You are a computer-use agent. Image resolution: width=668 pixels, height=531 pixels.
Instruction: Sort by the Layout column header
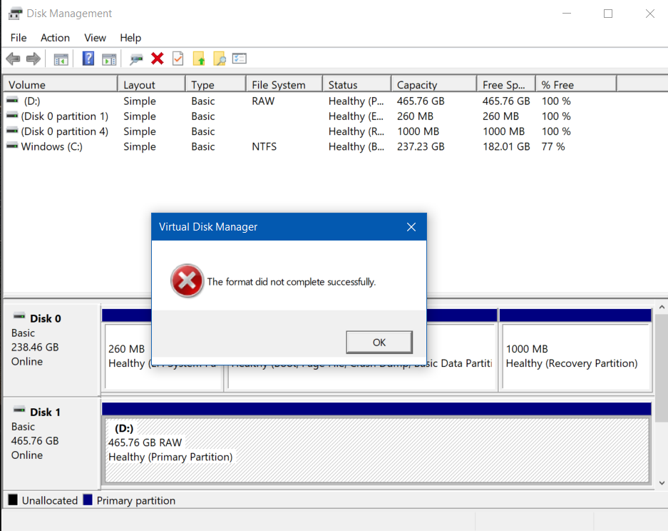(x=152, y=84)
